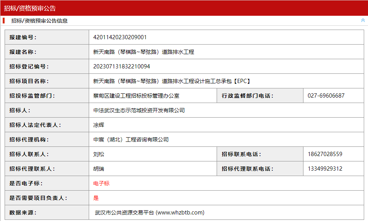
Task: Select 中宸（湖北）工程咨询有限公司 text
Action: point(131,140)
